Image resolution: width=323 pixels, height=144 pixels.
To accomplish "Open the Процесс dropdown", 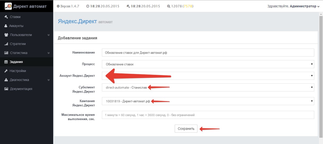I will click(208, 64).
